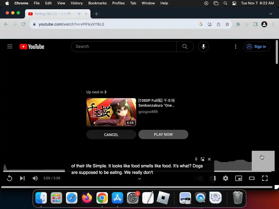Image resolution: width=279 pixels, height=209 pixels.
Task: Search by voice with the microphone button
Action: pyautogui.click(x=203, y=47)
